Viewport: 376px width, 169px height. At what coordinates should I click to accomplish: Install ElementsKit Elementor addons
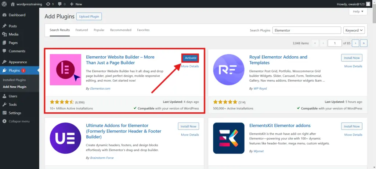point(351,126)
